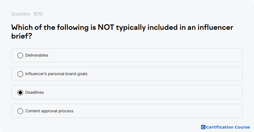Screen dimensions: 254x132
Task: Pick the Content approval process radio
Action: tap(20, 111)
